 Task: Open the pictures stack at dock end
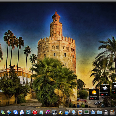[112, 112]
